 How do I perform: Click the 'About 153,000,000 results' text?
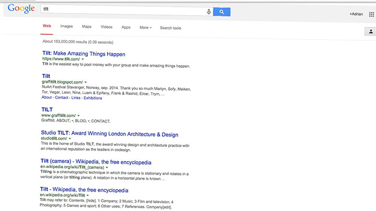(78, 42)
